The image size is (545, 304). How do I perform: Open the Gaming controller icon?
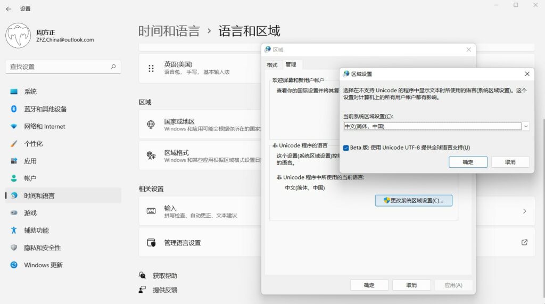(x=14, y=213)
